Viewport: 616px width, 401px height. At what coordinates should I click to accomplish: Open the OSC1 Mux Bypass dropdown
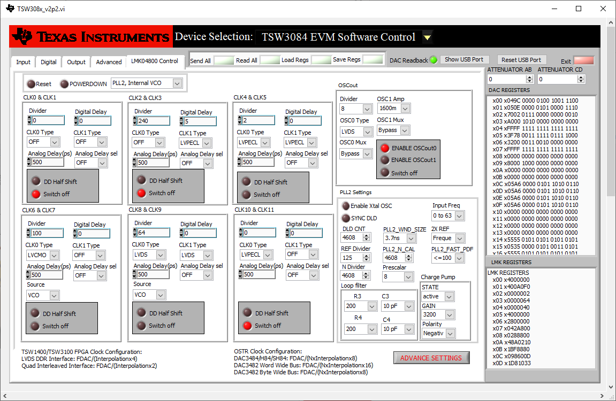point(405,130)
